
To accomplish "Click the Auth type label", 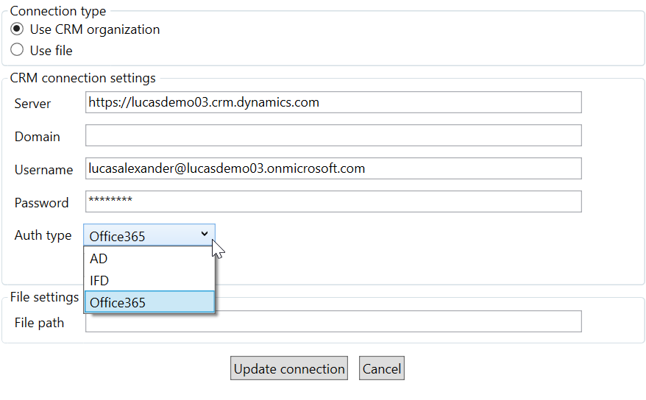I will (x=43, y=235).
